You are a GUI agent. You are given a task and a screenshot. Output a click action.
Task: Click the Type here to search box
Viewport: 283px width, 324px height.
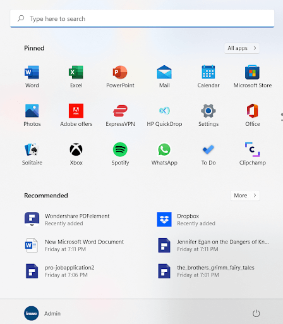point(142,18)
